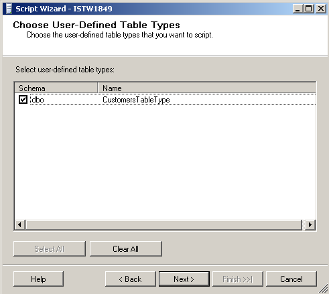Image resolution: width=329 pixels, height=294 pixels.
Task: Maximize the Script Wizard window
Action: (309, 9)
